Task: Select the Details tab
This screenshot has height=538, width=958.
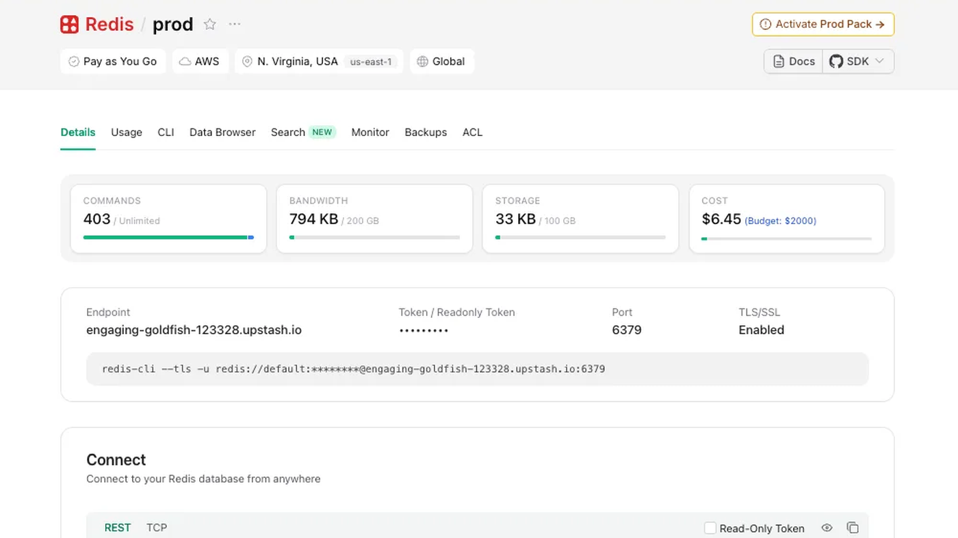Action: [78, 133]
